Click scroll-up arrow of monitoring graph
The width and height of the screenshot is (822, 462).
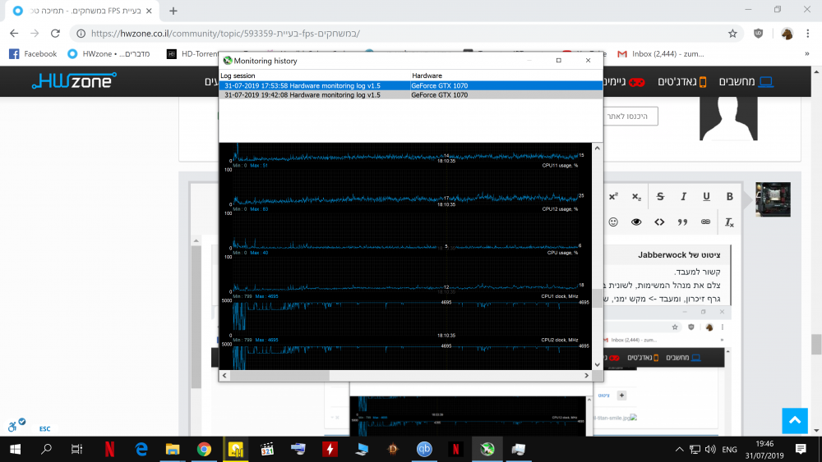tap(597, 148)
